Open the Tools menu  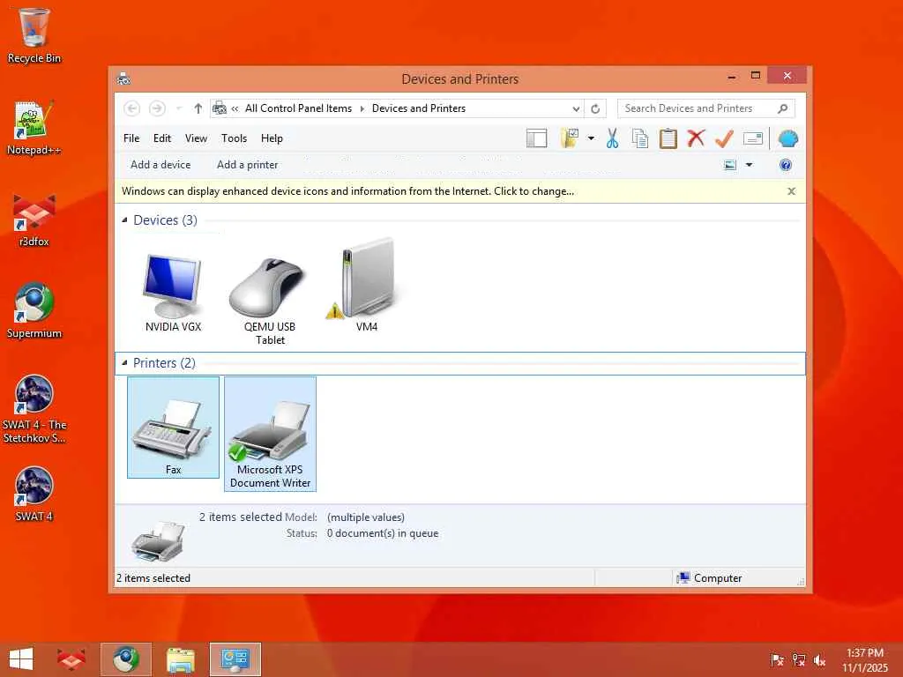click(234, 138)
